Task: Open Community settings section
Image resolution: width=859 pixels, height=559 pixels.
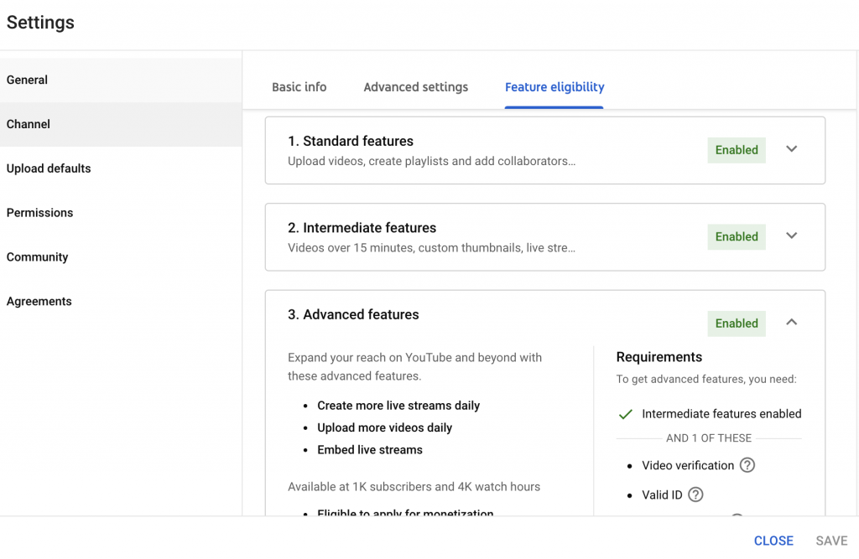Action: [x=121, y=257]
